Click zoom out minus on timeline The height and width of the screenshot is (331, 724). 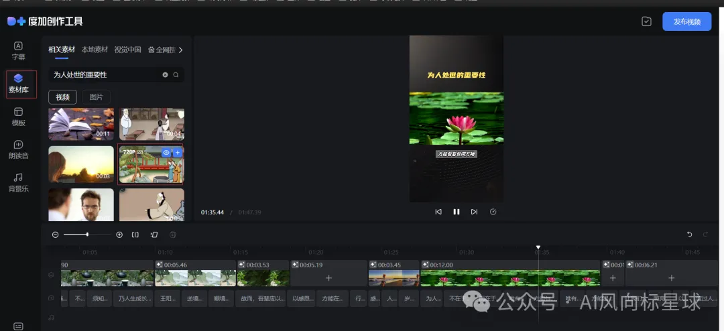coord(56,235)
